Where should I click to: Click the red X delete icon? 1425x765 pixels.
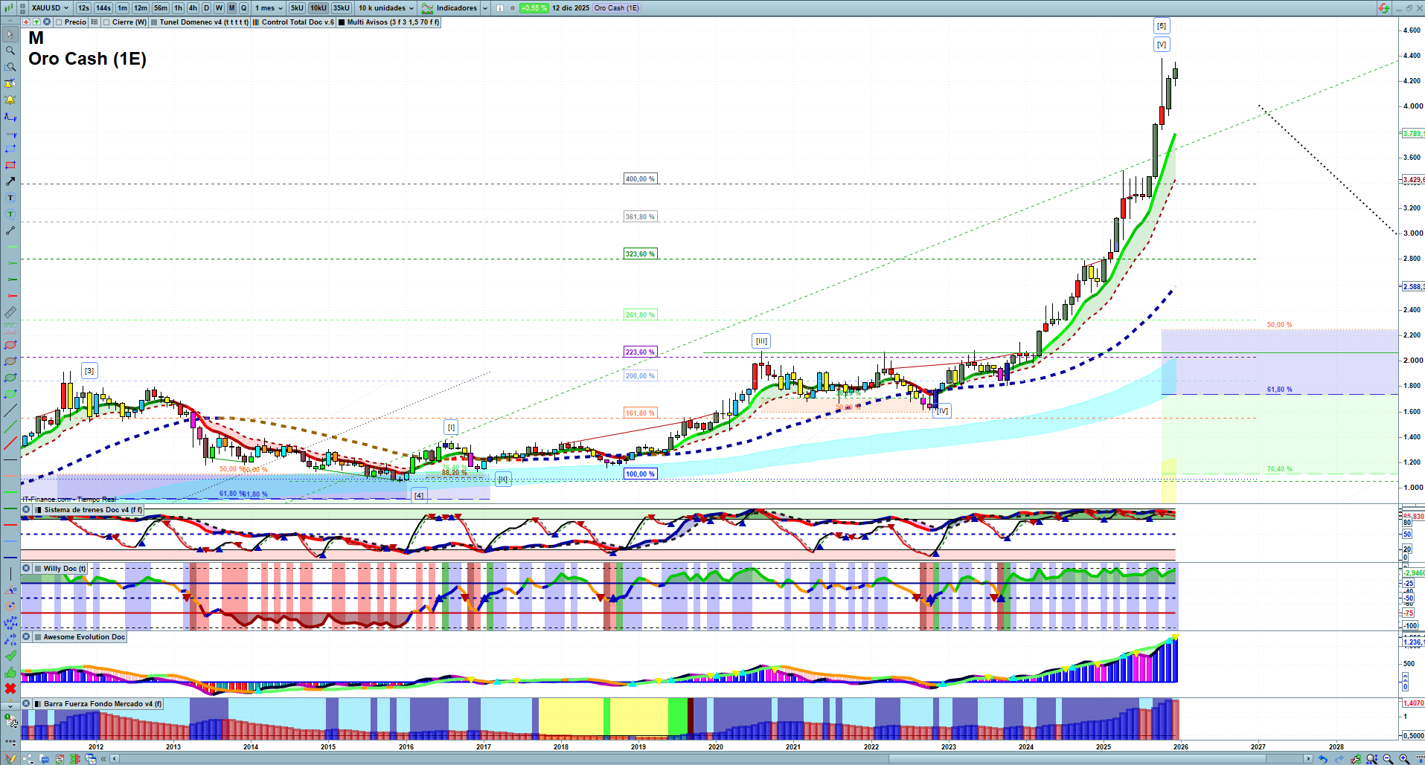pos(10,688)
